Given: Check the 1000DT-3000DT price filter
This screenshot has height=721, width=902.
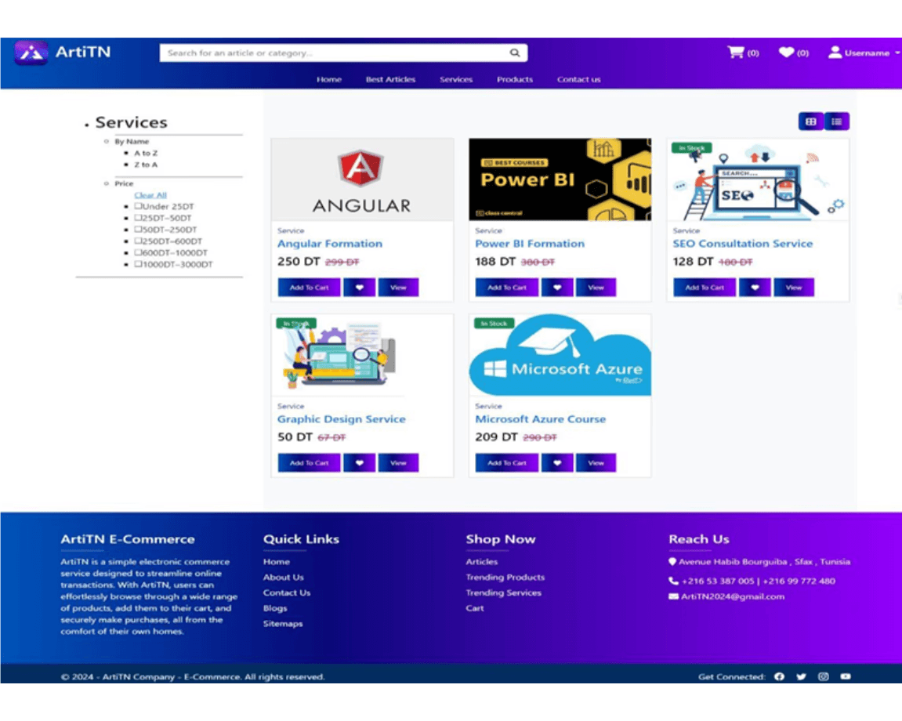Looking at the screenshot, I should (x=138, y=264).
